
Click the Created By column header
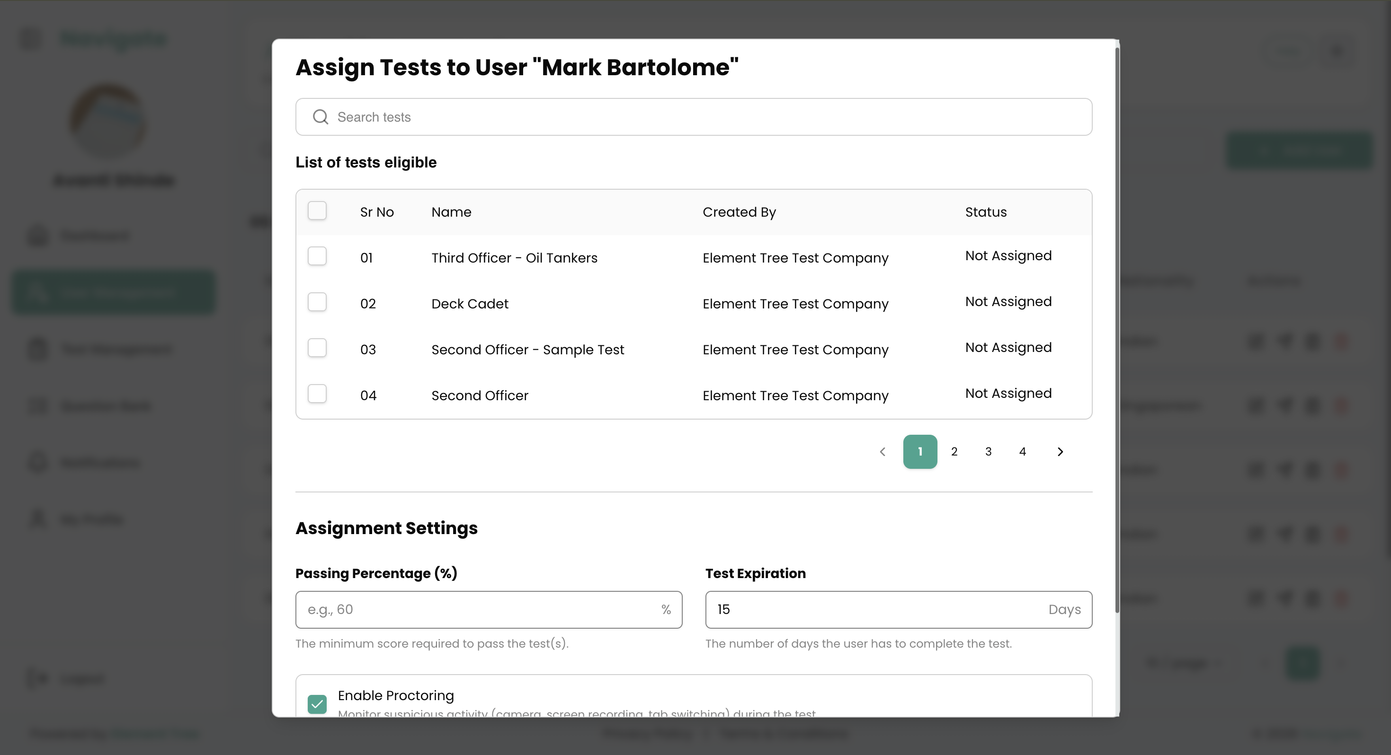(739, 211)
